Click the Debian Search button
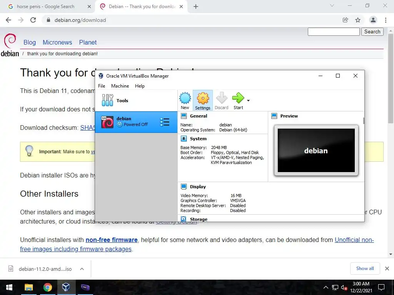This screenshot has height=295, width=394. (x=372, y=31)
